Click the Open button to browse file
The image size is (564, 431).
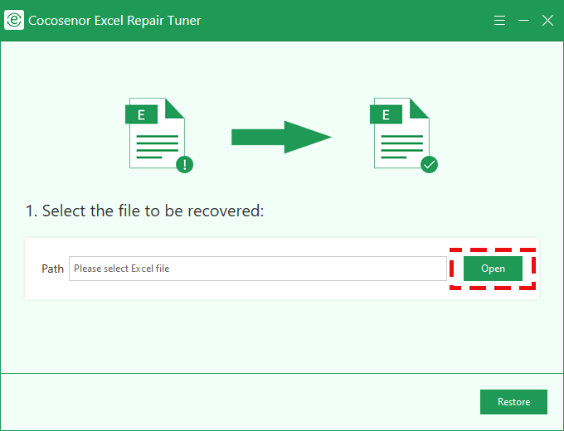[x=493, y=269]
